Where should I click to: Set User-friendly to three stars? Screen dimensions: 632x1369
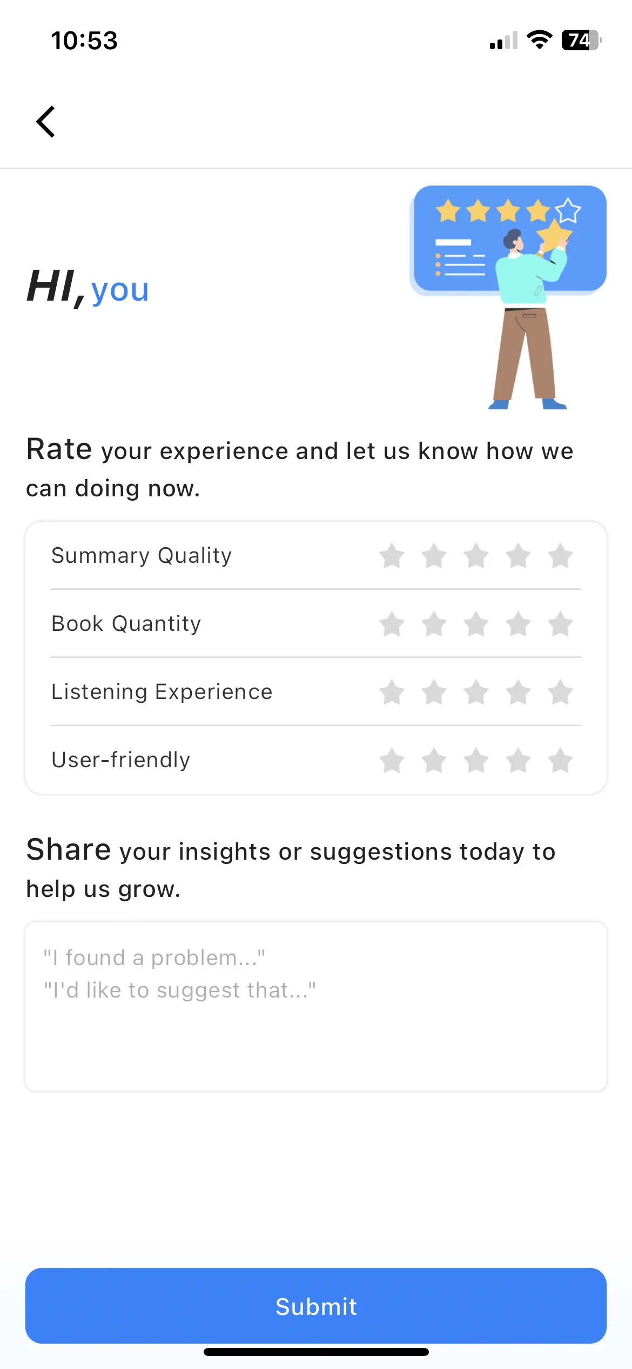coord(476,760)
